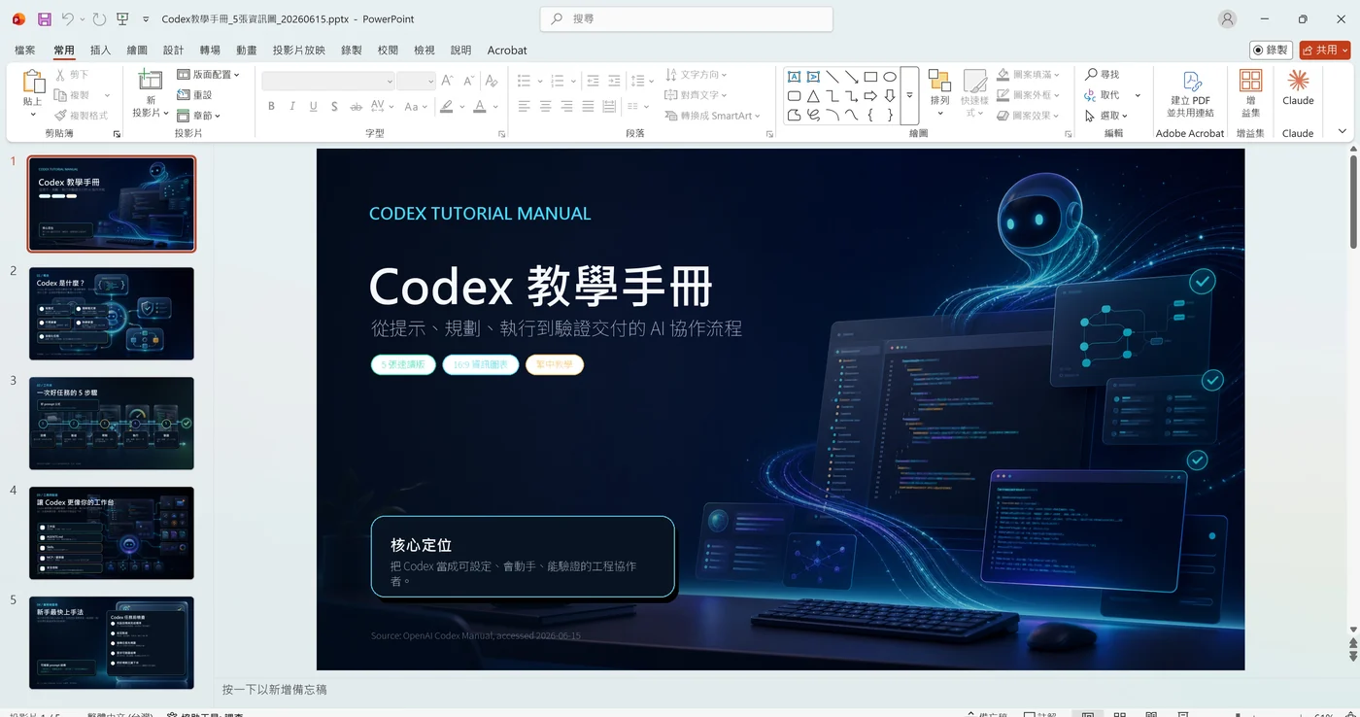The image size is (1360, 717).
Task: Open the font name combo box
Action: [x=328, y=81]
